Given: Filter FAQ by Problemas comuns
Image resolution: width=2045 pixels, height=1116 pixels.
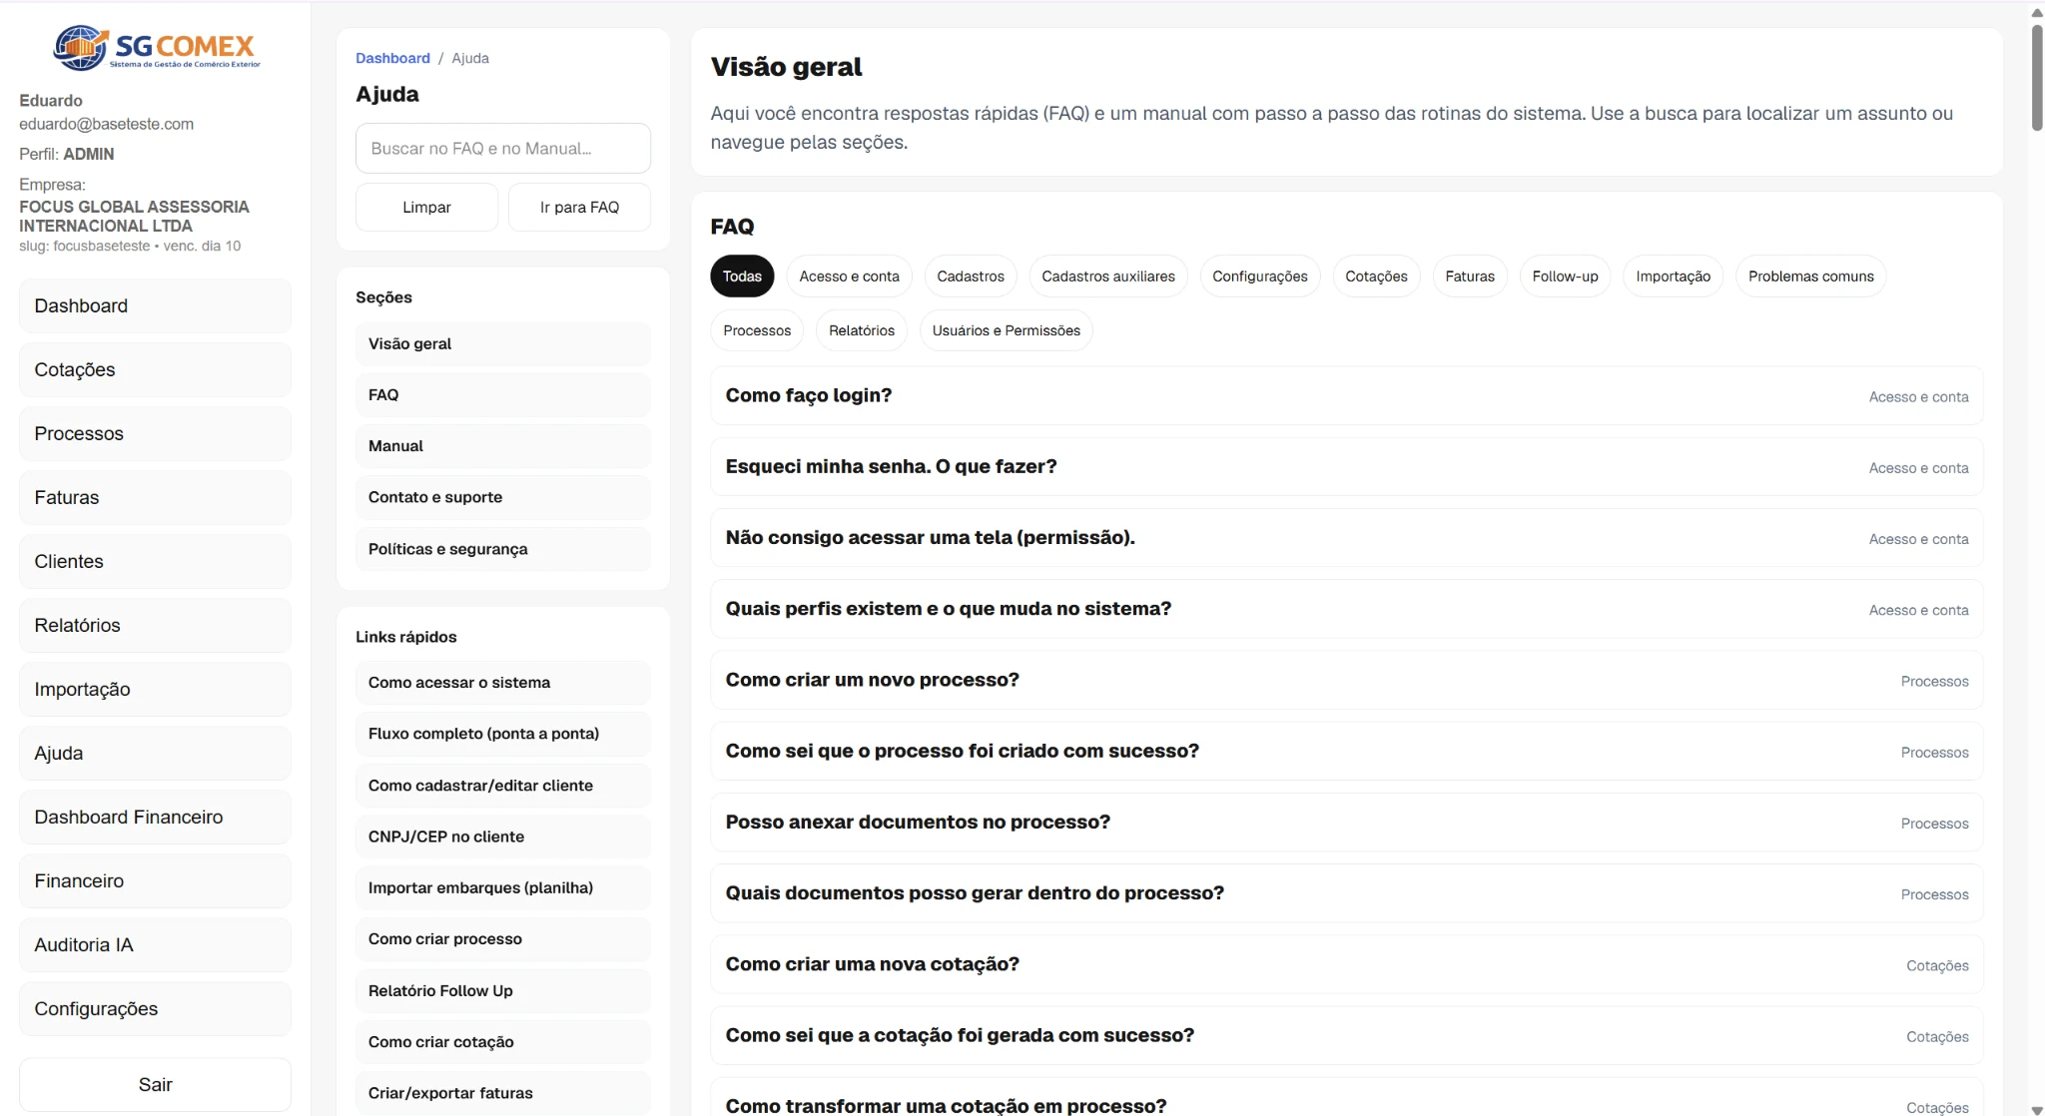Looking at the screenshot, I should pyautogui.click(x=1810, y=277).
